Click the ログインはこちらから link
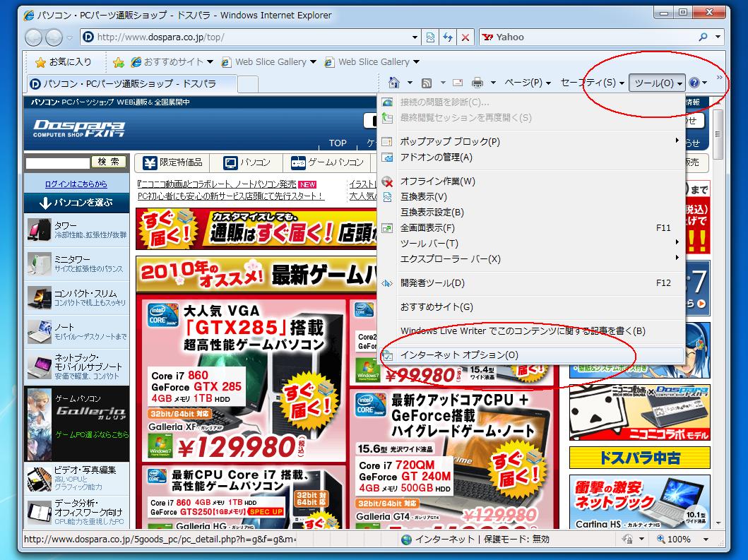748x560 pixels. click(x=76, y=184)
